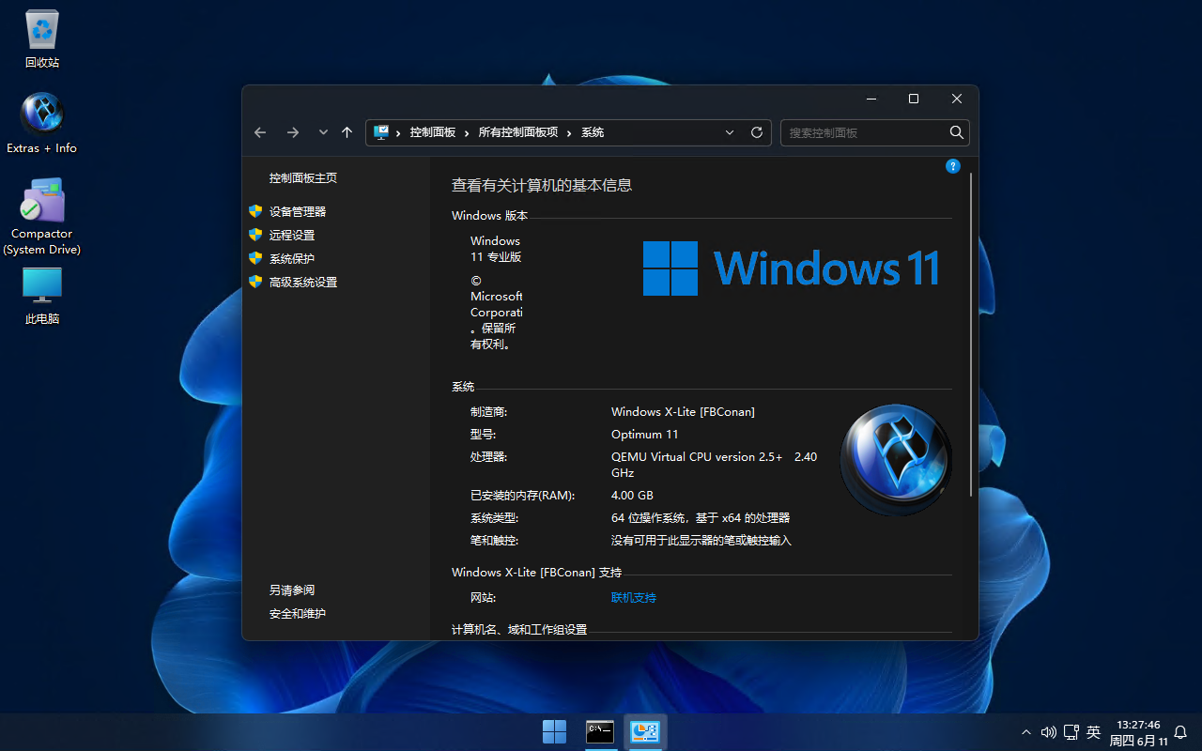Go back with the left arrow
1202x751 pixels.
[260, 132]
